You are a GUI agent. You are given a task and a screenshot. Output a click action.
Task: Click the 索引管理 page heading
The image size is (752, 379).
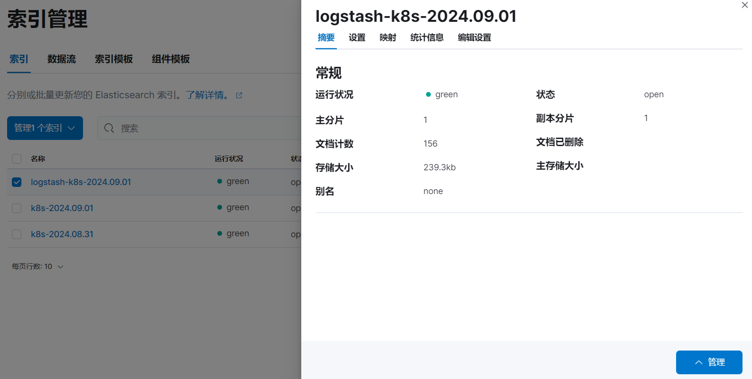point(47,19)
